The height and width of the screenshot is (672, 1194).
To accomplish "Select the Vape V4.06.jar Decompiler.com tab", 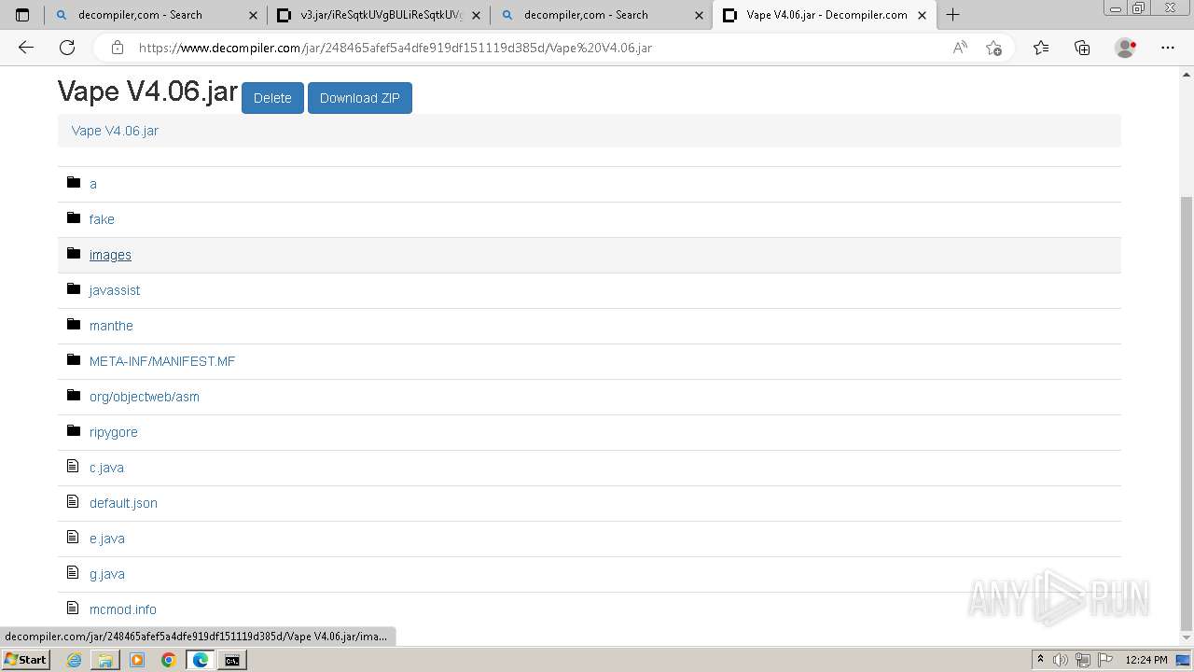I will click(x=826, y=15).
